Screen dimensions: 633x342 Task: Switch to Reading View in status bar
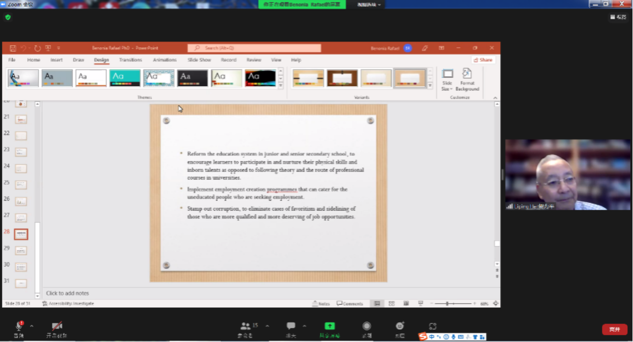coord(406,304)
